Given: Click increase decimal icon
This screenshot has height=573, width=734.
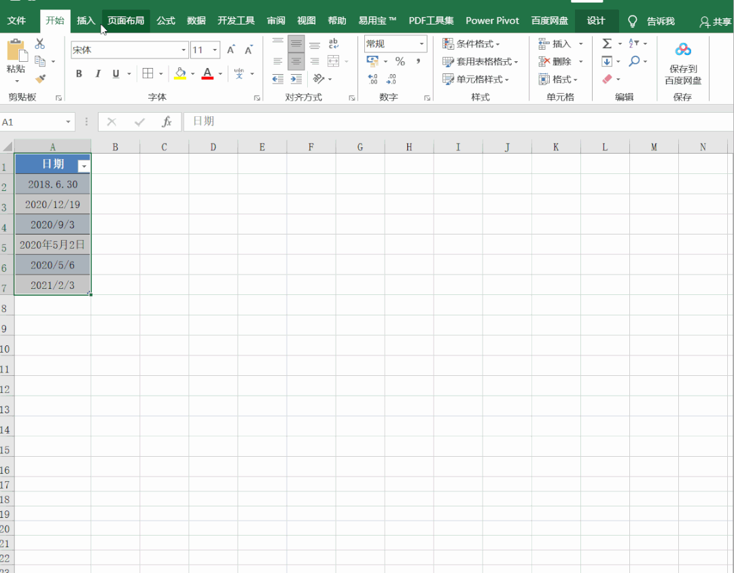Looking at the screenshot, I should click(x=372, y=79).
